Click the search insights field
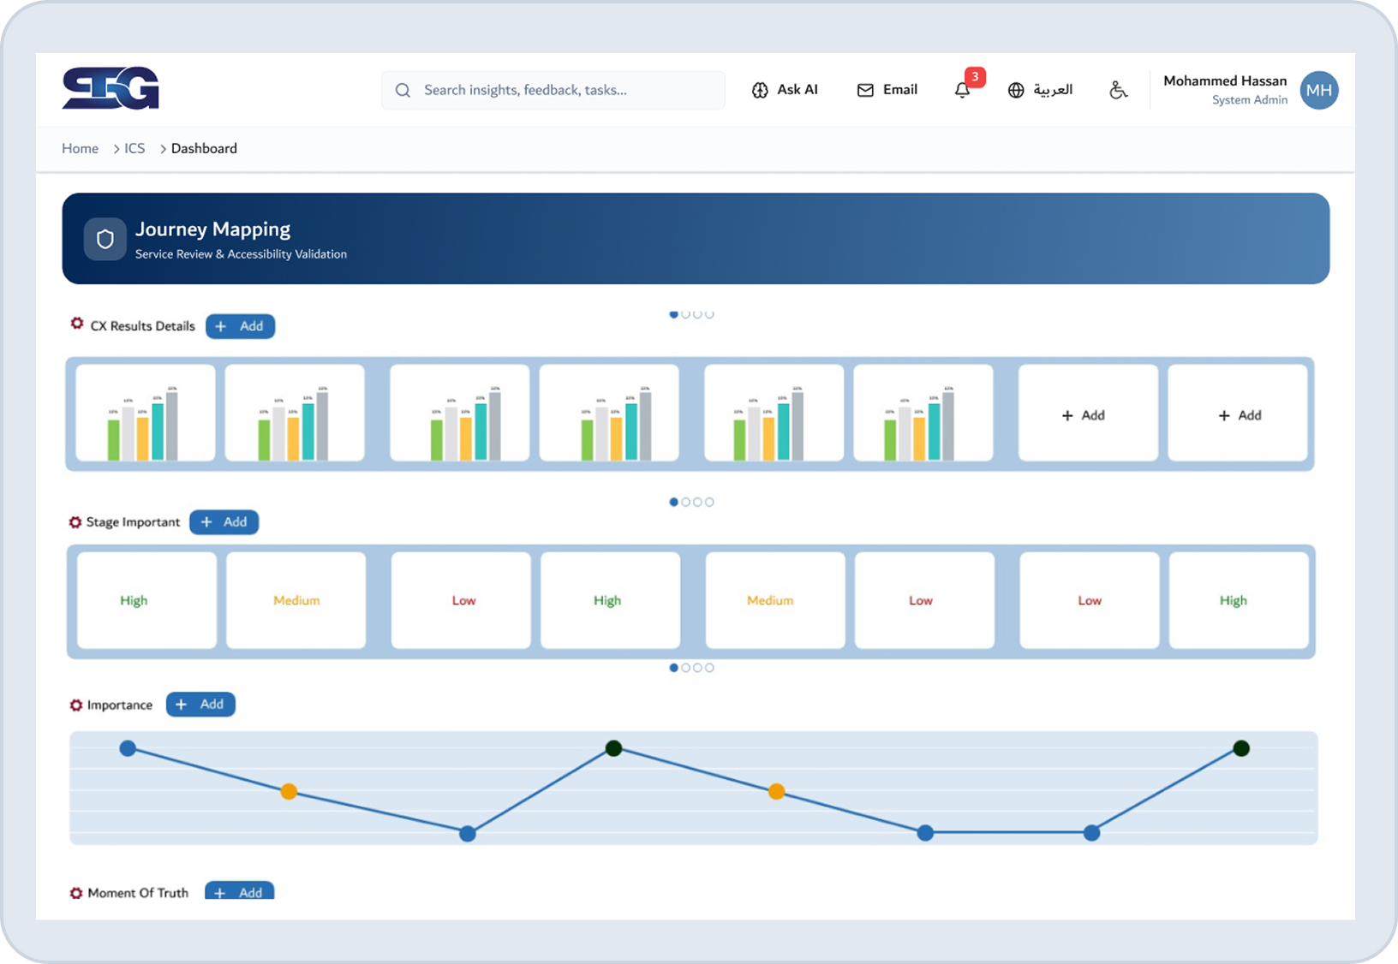The height and width of the screenshot is (964, 1398). click(x=553, y=90)
